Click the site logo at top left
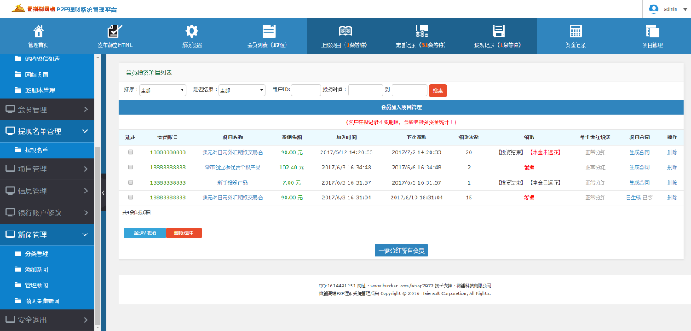Image resolution: width=691 pixels, height=331 pixels. click(x=18, y=8)
